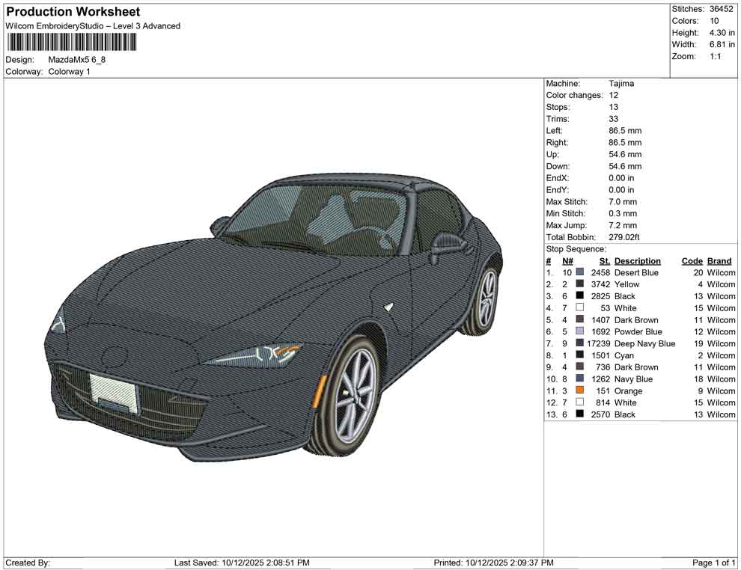Select the Deep Navy Blue swatch

[x=580, y=344]
